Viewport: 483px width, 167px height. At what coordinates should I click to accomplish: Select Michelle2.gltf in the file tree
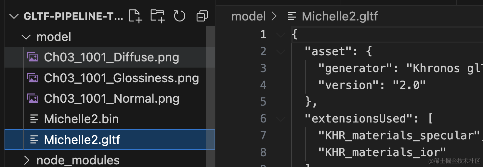pos(110,139)
